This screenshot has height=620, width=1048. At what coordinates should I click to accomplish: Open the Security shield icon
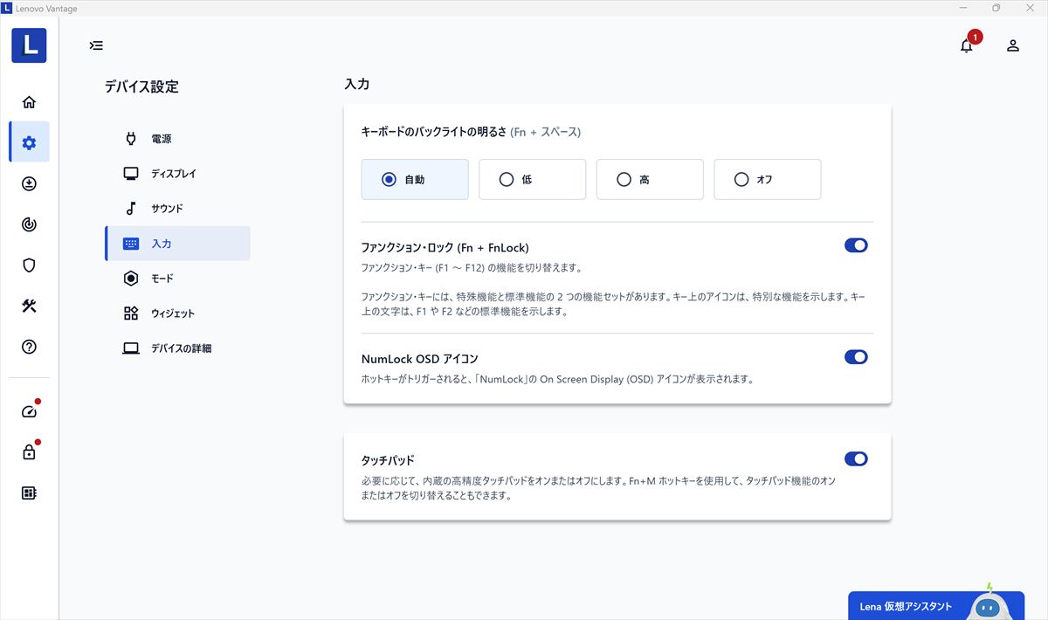[x=29, y=265]
